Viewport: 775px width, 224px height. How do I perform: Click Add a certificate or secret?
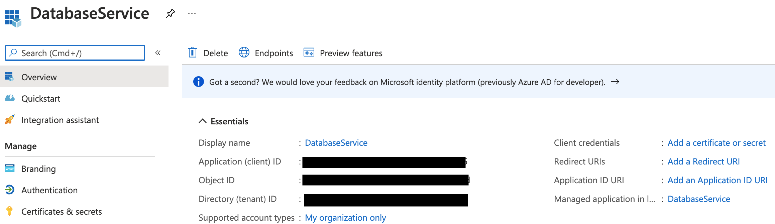pyautogui.click(x=716, y=143)
